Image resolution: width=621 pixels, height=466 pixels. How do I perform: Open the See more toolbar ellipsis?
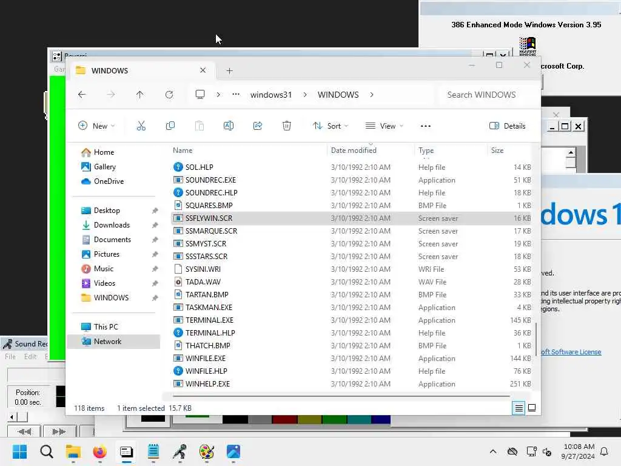[425, 126]
